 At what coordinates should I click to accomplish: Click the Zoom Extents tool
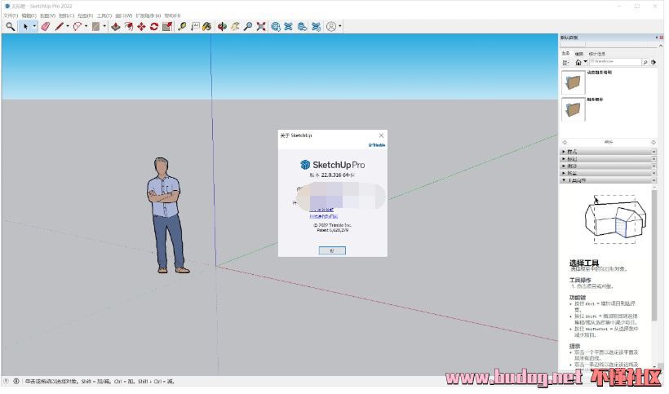point(261,26)
